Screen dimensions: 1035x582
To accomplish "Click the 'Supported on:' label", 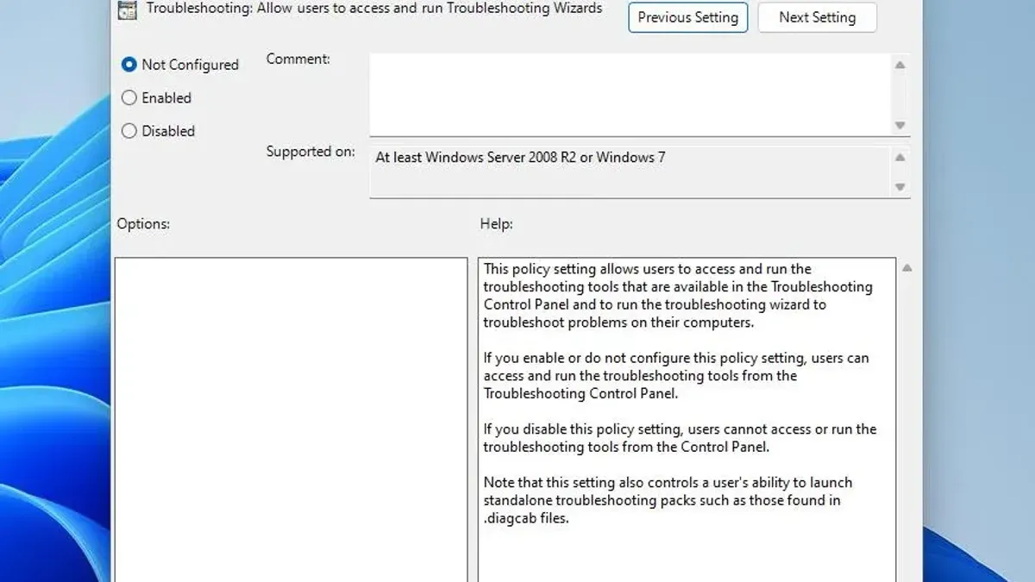I will point(310,152).
